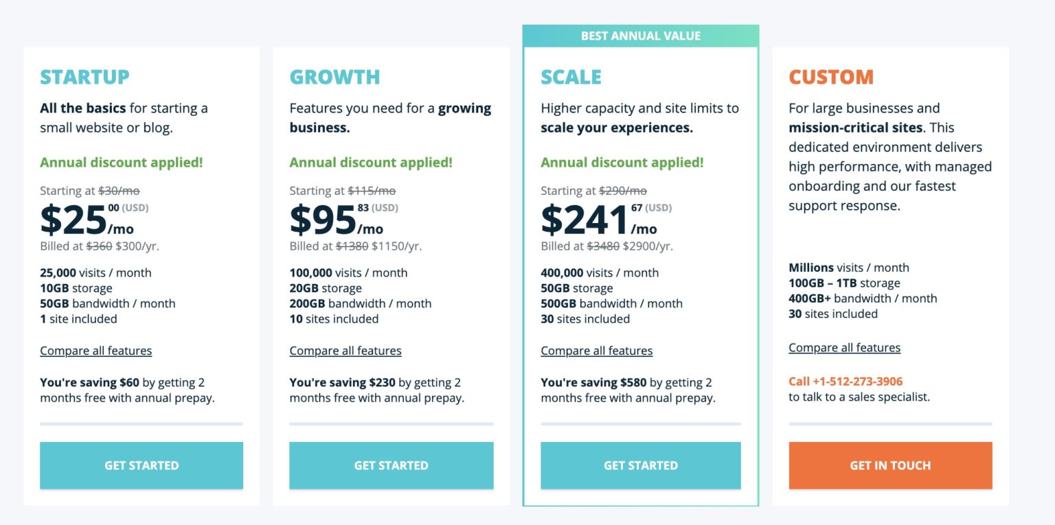Open Compare all features for the Custom plan
The image size is (1055, 525).
pyautogui.click(x=844, y=348)
